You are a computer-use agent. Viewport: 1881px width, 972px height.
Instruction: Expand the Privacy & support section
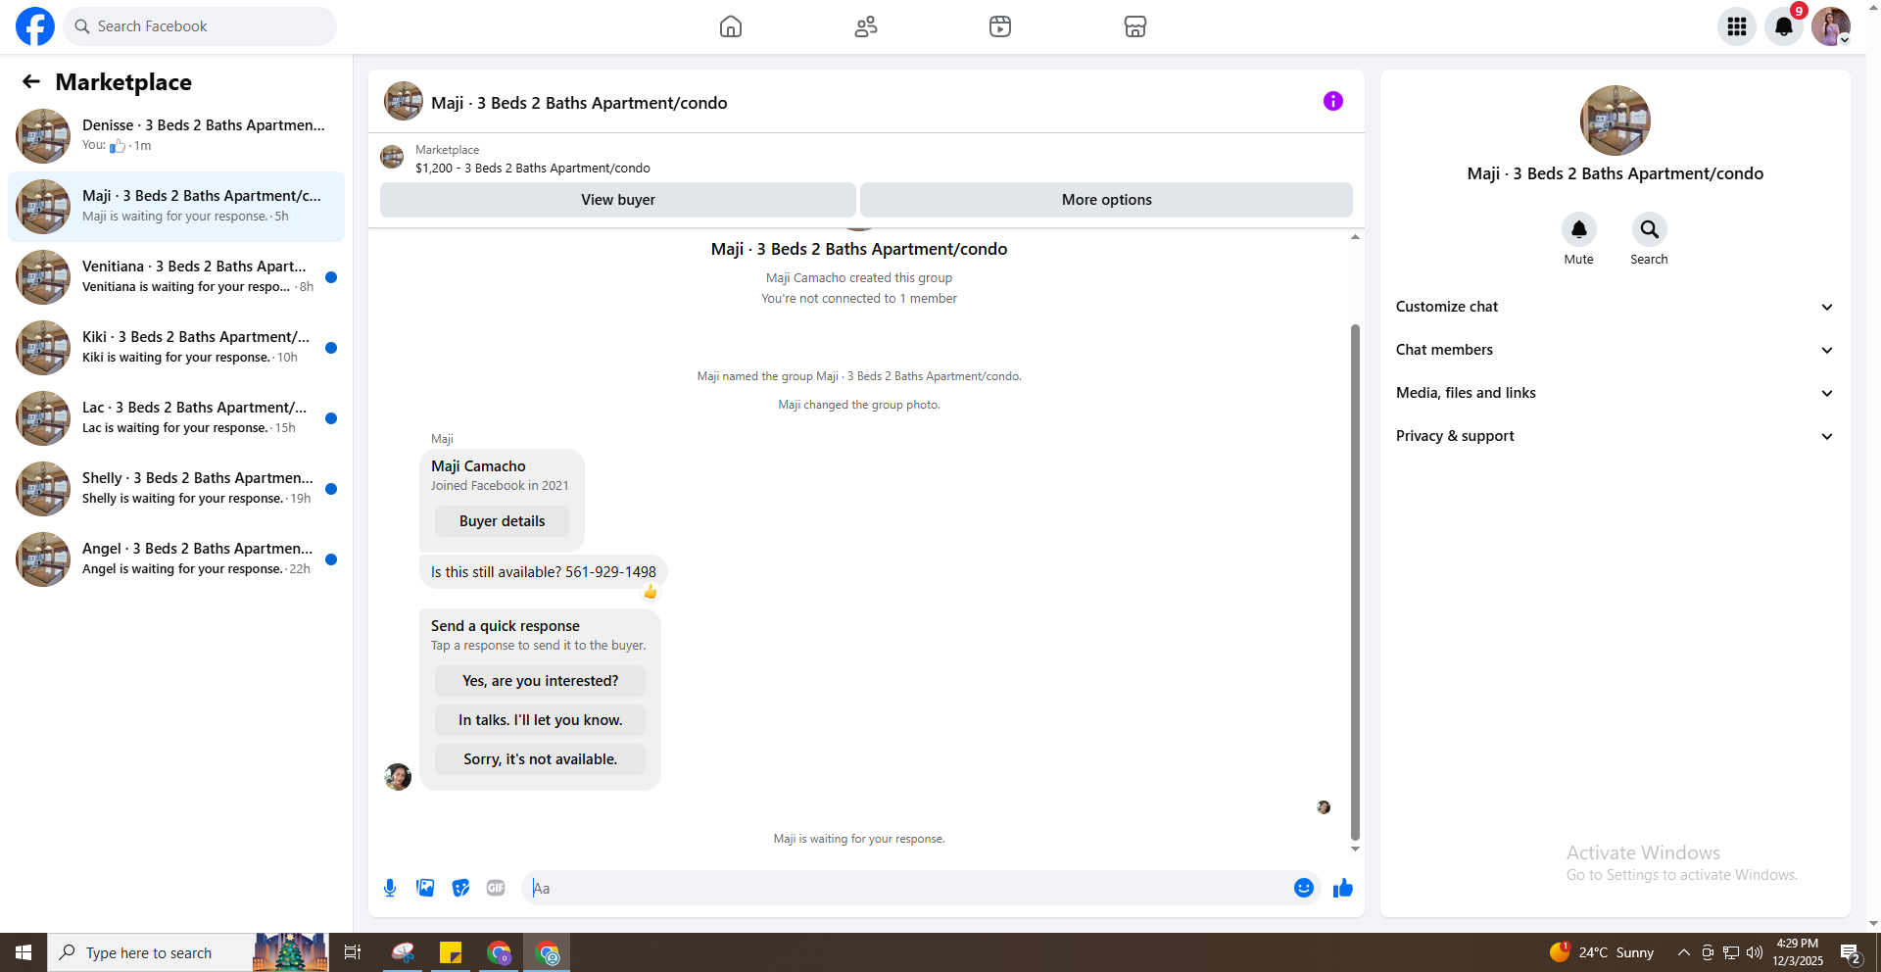click(1616, 436)
